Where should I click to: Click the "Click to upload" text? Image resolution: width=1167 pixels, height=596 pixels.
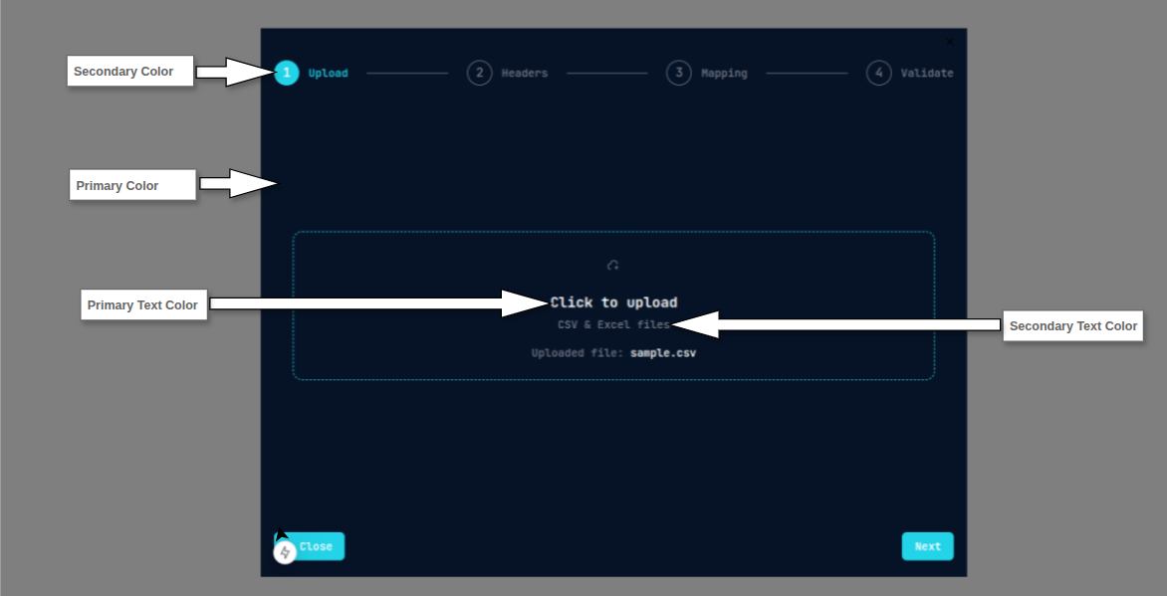613,302
